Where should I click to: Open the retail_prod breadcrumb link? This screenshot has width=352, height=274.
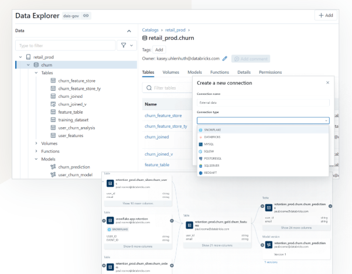coord(175,30)
